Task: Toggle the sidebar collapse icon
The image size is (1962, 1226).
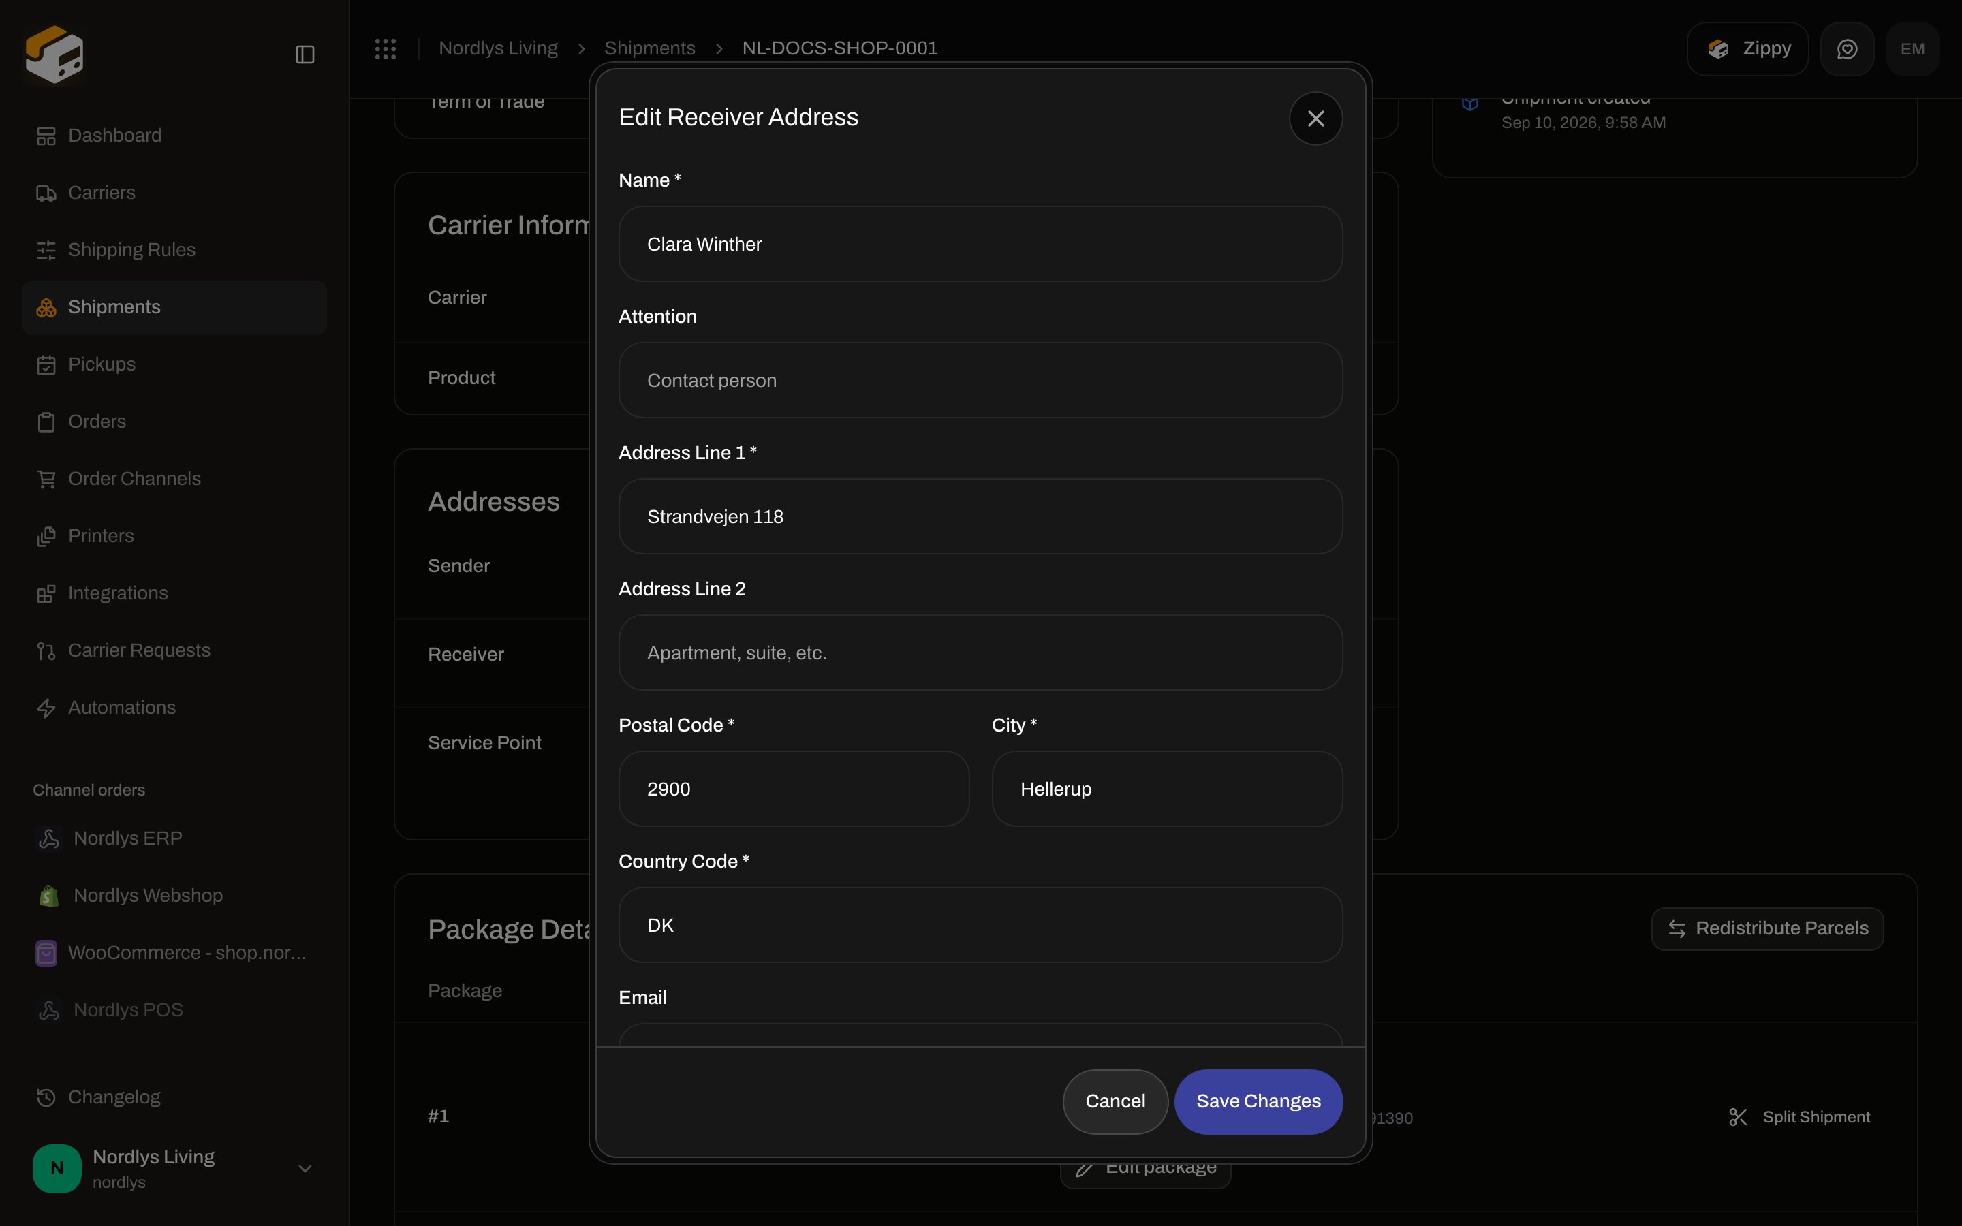Action: click(305, 54)
